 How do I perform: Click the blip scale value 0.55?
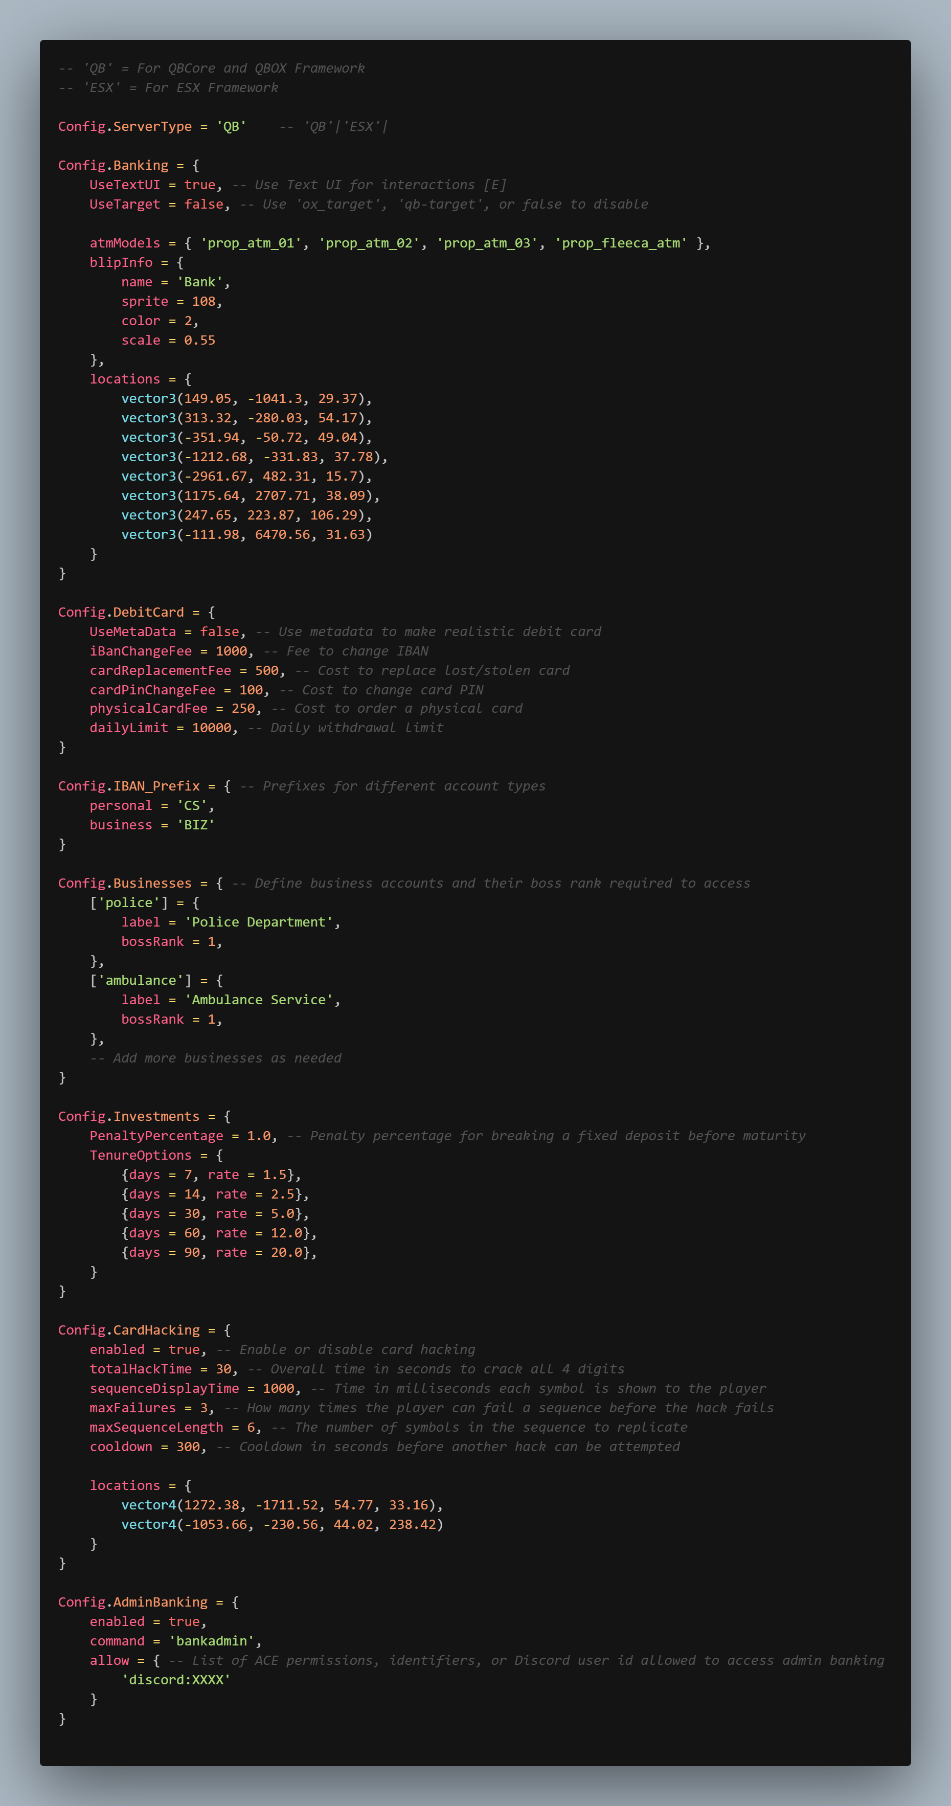click(x=200, y=340)
